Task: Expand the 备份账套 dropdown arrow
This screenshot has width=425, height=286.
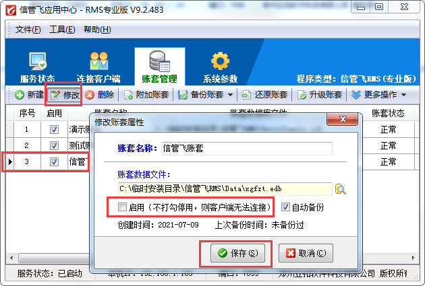Action: (231, 95)
